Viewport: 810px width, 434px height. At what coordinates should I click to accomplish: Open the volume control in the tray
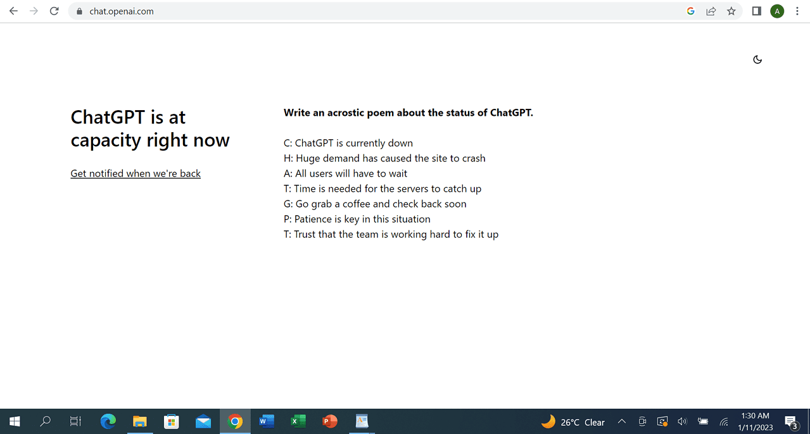(682, 421)
